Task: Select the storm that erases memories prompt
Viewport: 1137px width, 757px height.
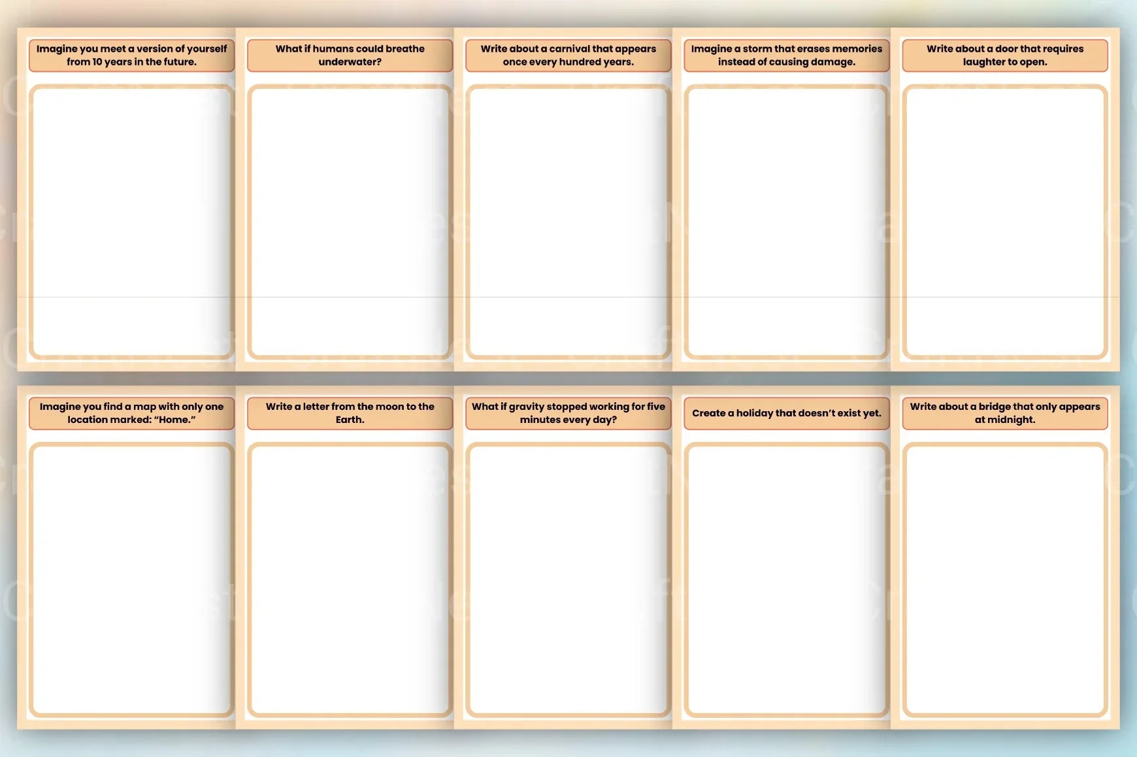Action: 786,56
